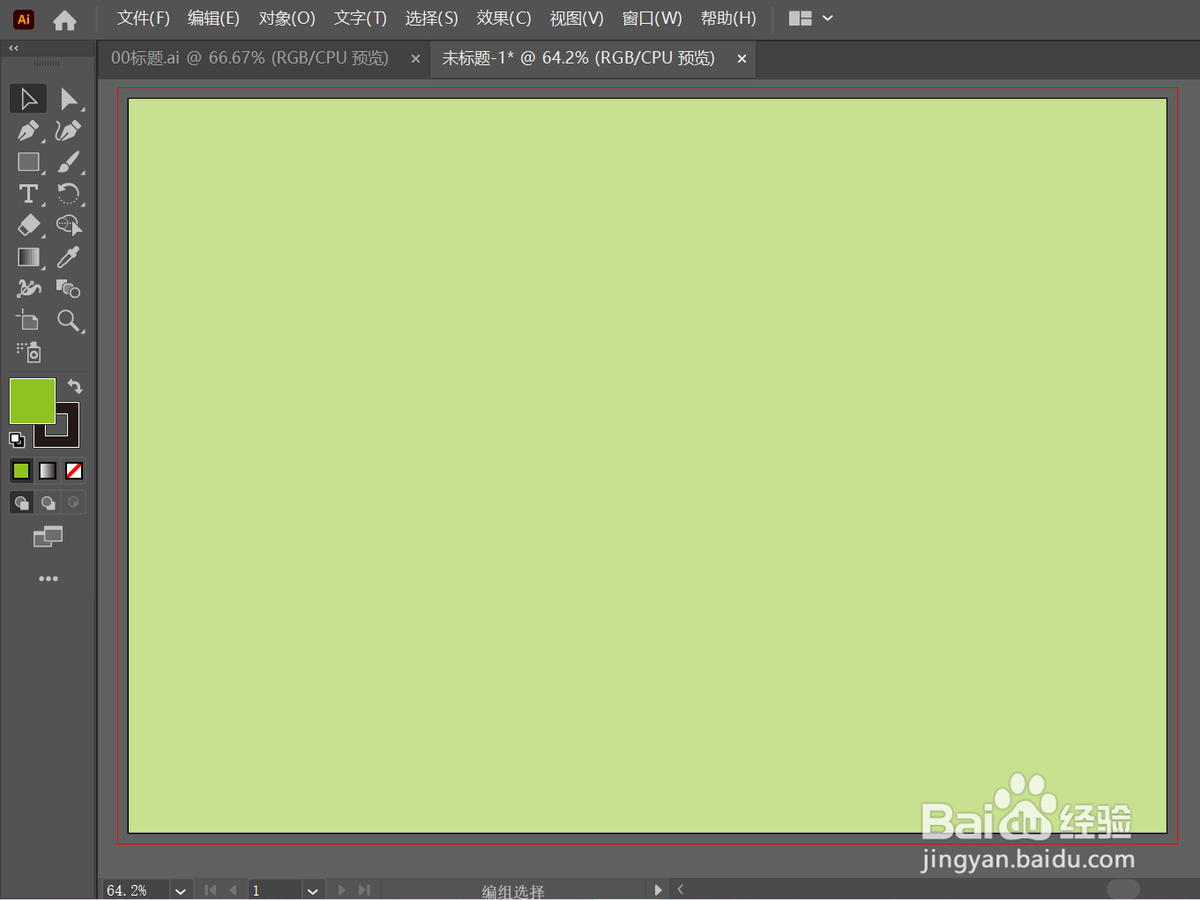Expand the status bar options arrow
Viewport: 1200px width, 900px height.
coord(658,890)
